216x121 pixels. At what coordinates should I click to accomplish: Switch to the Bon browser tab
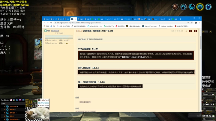tap(141, 19)
